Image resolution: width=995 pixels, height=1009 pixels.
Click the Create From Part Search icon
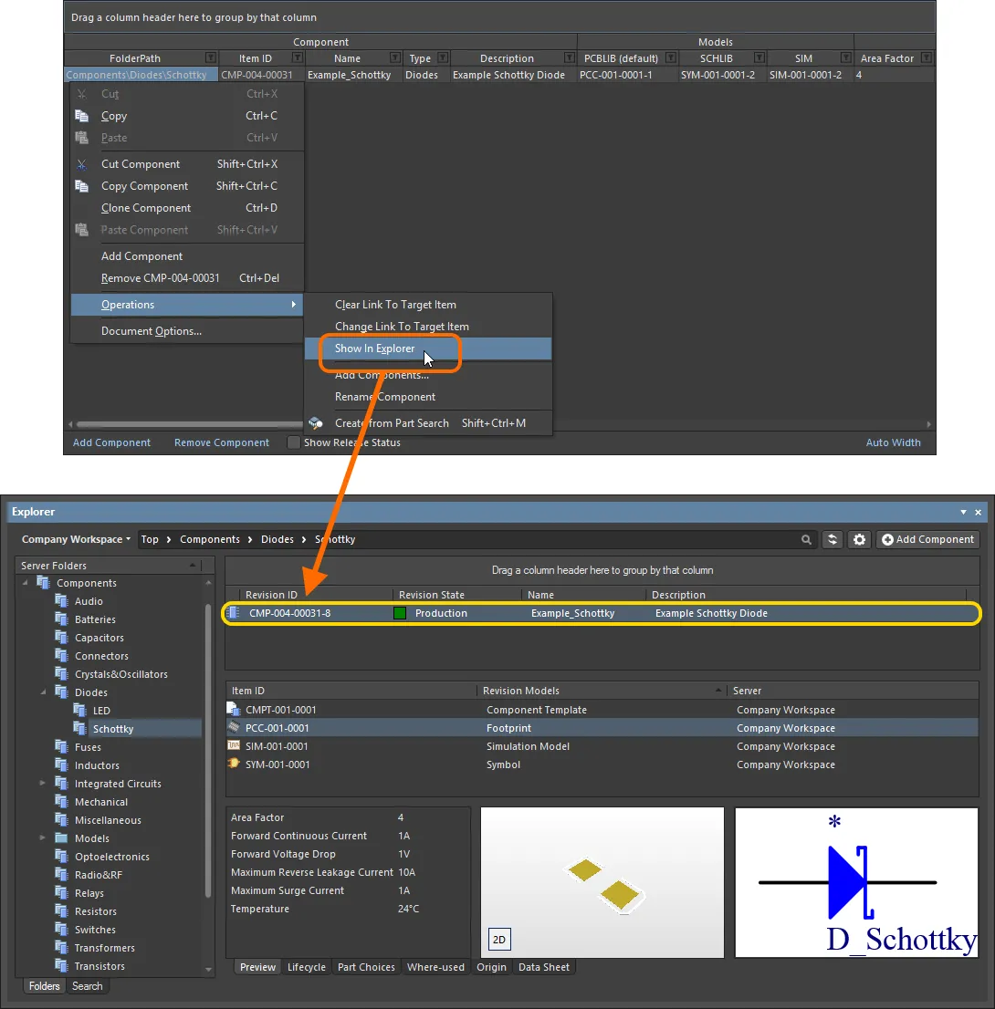click(x=317, y=423)
